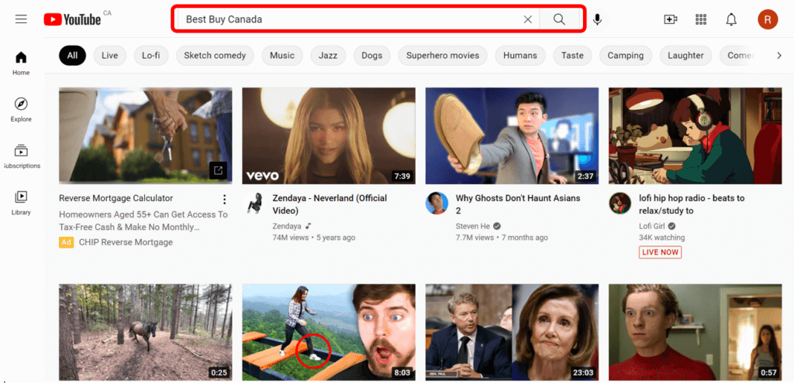Play the 8:03 bridge-walking video thumbnail

pos(329,332)
